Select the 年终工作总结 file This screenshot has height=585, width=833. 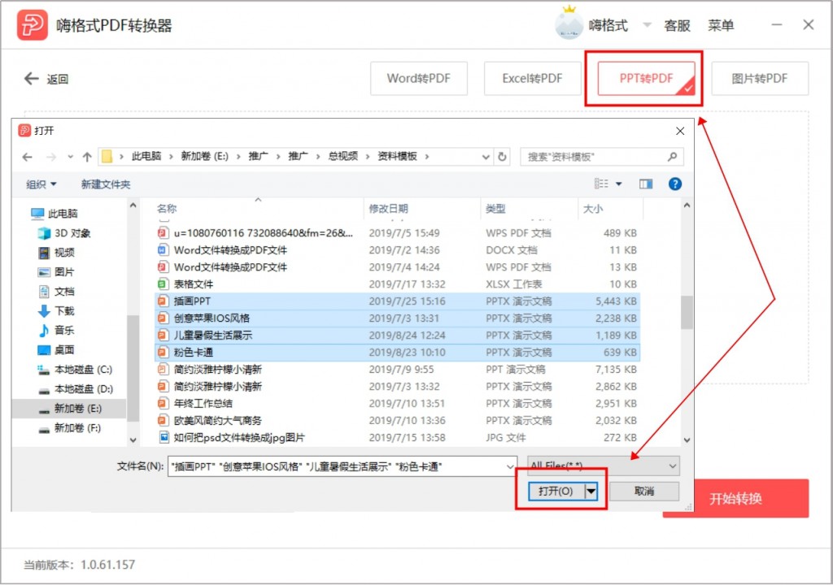(x=397, y=404)
